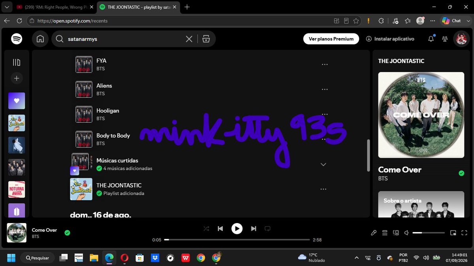This screenshot has width=474, height=266.
Task: Open the Sobre o artista card
Action: pyautogui.click(x=421, y=204)
